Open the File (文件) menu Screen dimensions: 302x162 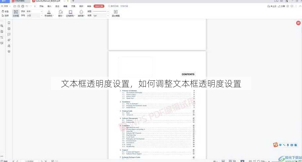pos(6,6)
